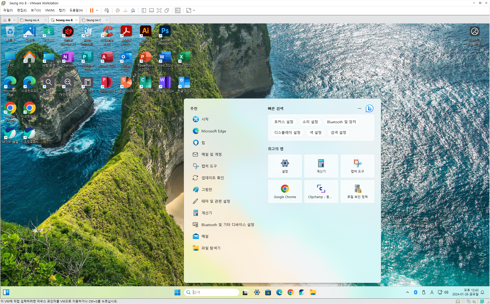Open the VM(M) menu
Image resolution: width=490 pixels, height=304 pixels.
point(50,10)
